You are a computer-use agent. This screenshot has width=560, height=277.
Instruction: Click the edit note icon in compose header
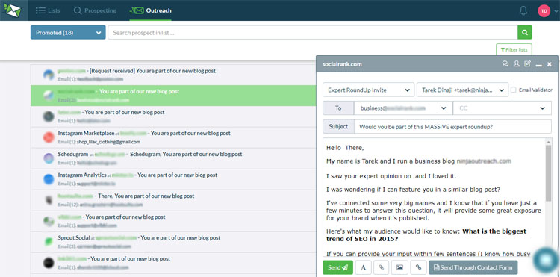point(527,64)
